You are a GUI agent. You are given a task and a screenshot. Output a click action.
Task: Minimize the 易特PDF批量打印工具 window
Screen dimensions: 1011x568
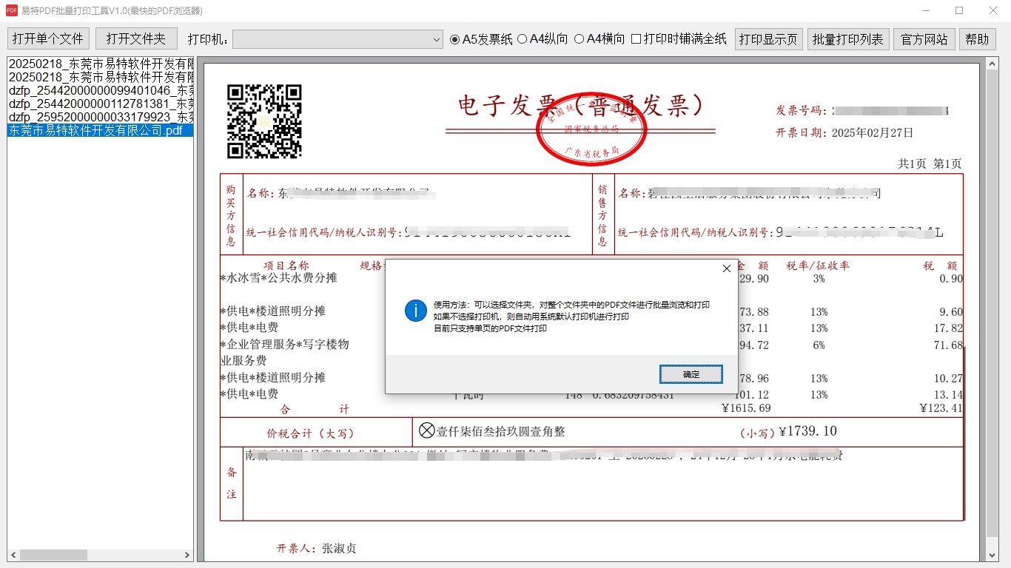(925, 10)
